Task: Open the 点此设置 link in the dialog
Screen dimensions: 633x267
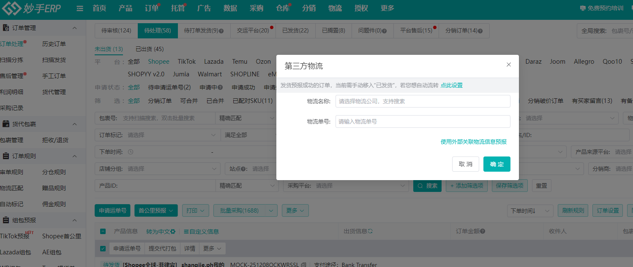Action: point(453,85)
